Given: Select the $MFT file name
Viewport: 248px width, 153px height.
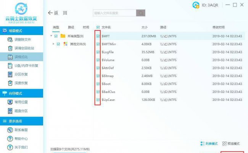Looking at the screenshot, I should pos(105,36).
